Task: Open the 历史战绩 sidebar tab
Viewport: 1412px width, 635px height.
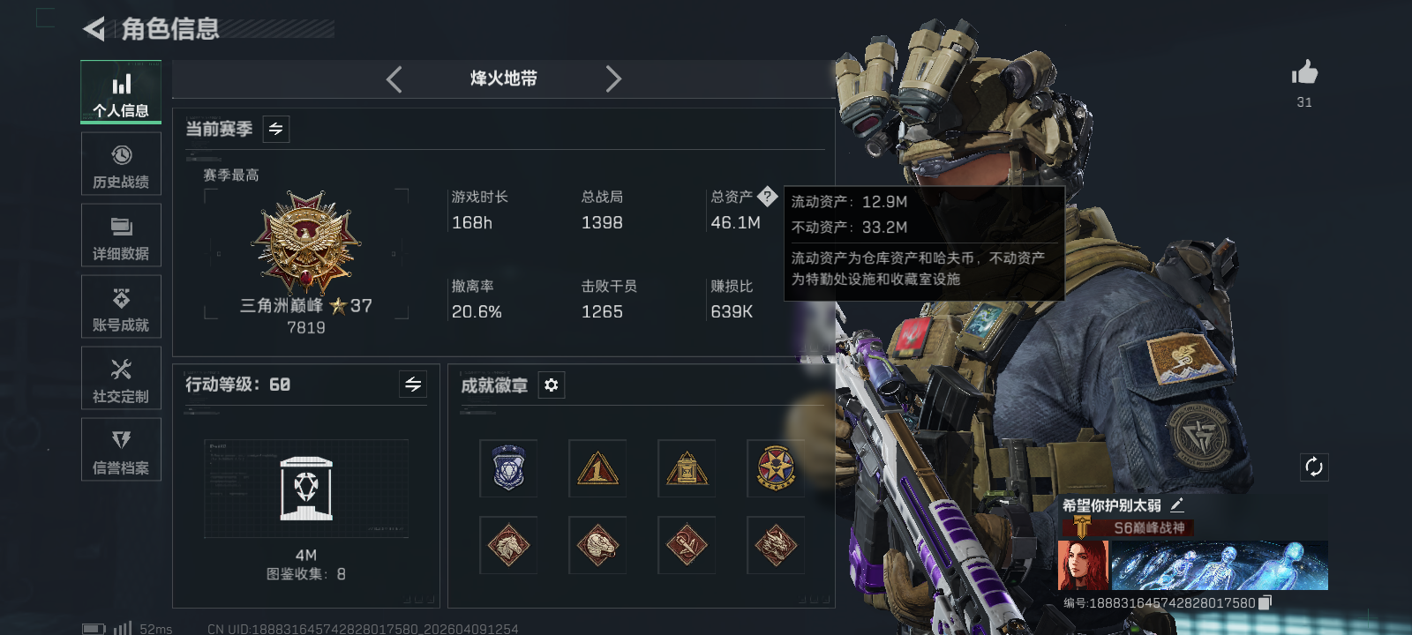Action: (121, 164)
